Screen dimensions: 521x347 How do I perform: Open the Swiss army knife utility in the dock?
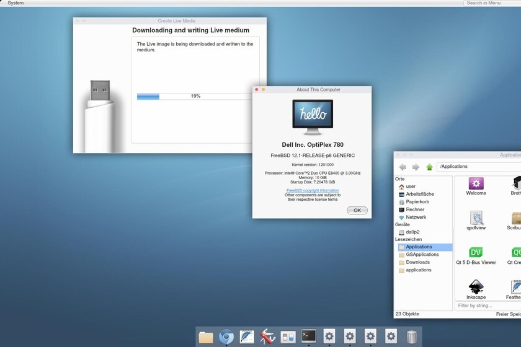(x=267, y=337)
